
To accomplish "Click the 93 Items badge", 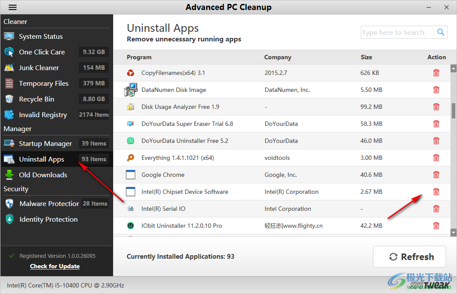I will (94, 159).
